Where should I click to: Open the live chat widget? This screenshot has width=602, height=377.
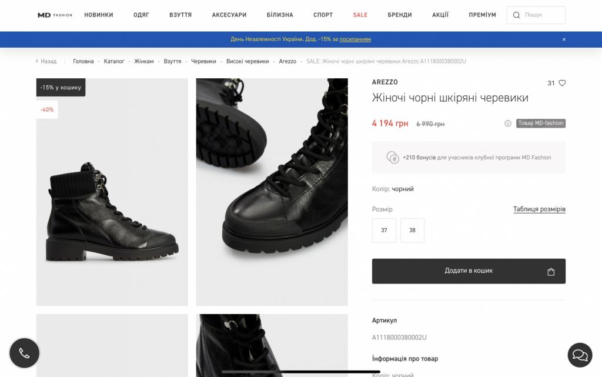580,355
